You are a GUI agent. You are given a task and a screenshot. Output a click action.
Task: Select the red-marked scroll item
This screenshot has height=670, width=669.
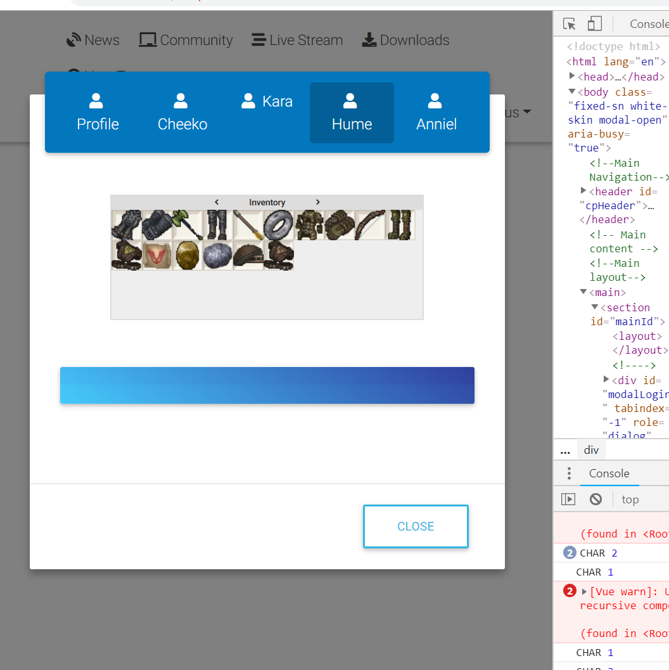(x=157, y=255)
